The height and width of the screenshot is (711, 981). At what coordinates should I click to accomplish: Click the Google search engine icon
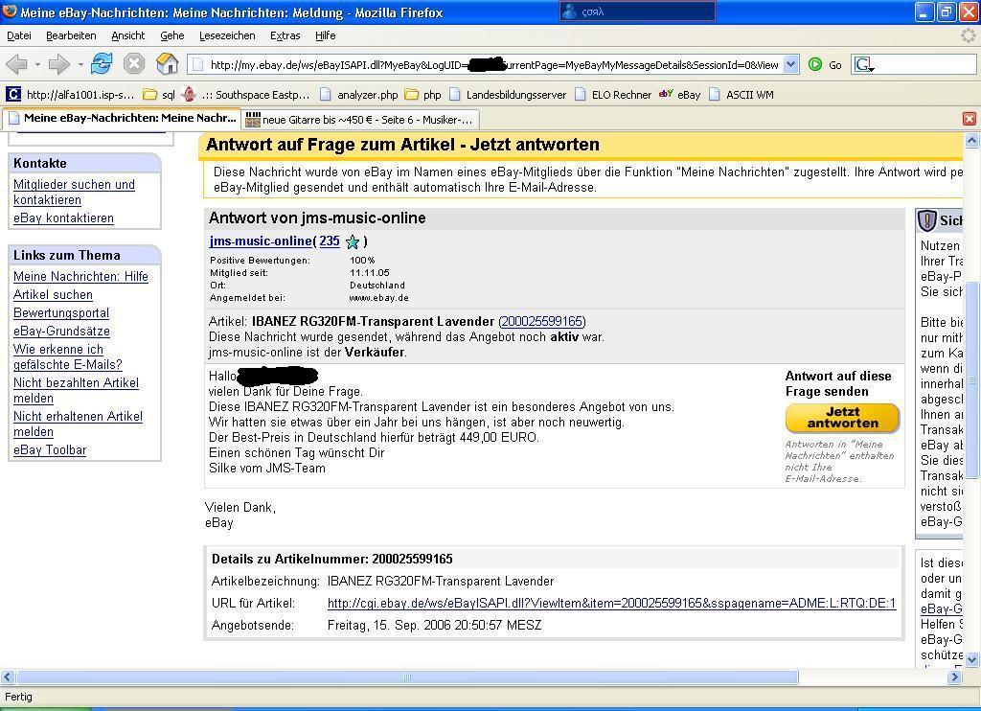(864, 64)
